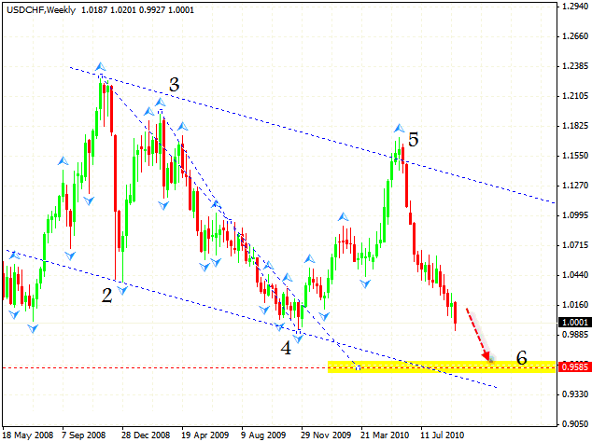Click the 1.1270 price axis label
The height and width of the screenshot is (442, 592).
coord(575,186)
